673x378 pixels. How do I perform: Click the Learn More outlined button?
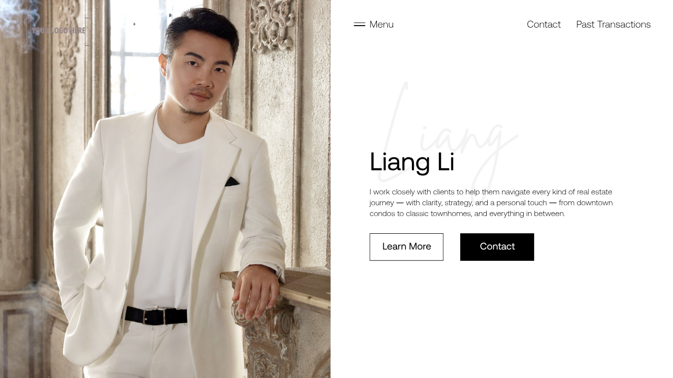pyautogui.click(x=406, y=247)
